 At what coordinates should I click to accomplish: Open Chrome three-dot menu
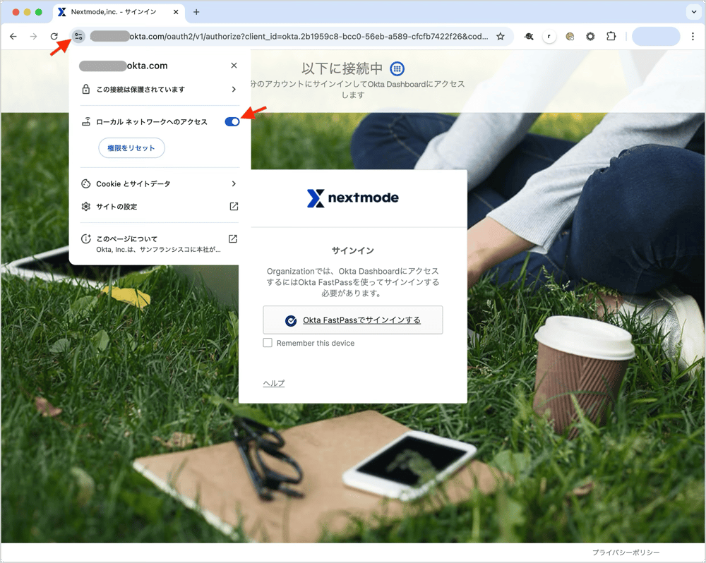(693, 37)
